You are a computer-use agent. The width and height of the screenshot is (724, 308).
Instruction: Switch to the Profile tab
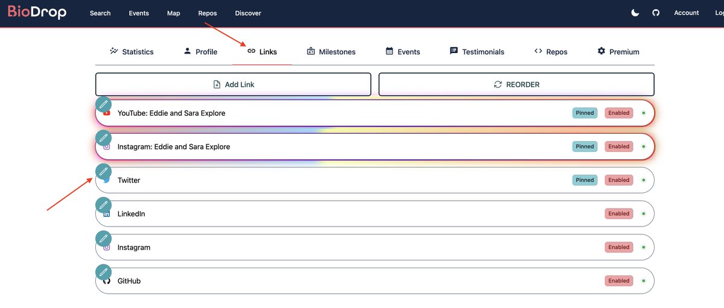pos(200,52)
